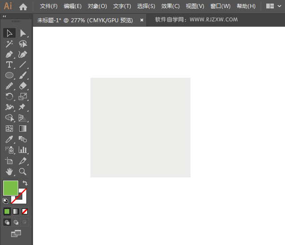Viewport: 285px width, 245px height.
Task: Reset to default fill and stroke
Action: tap(5, 201)
